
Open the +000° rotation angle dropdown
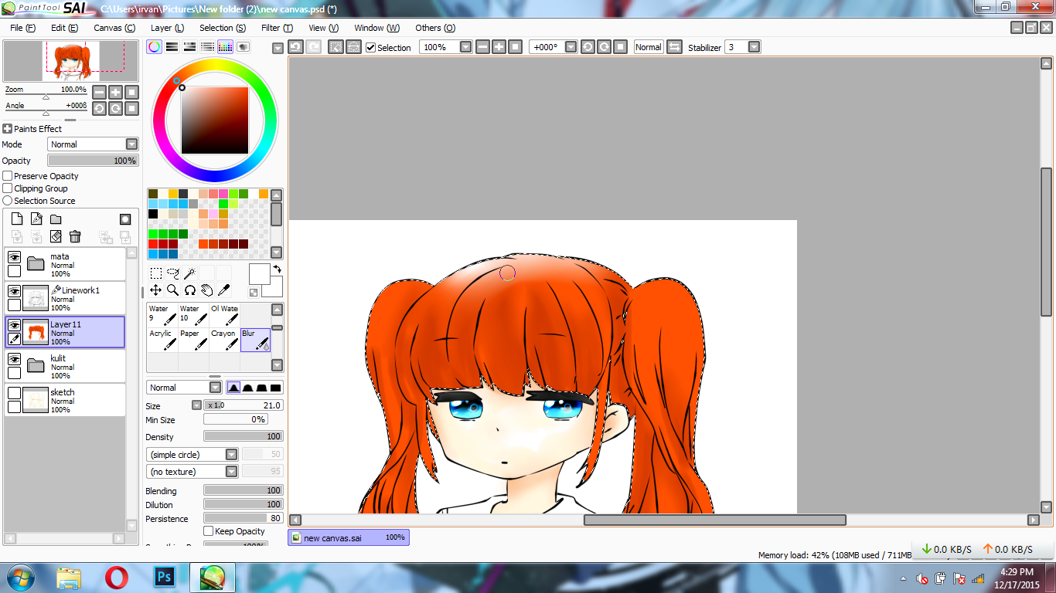571,47
